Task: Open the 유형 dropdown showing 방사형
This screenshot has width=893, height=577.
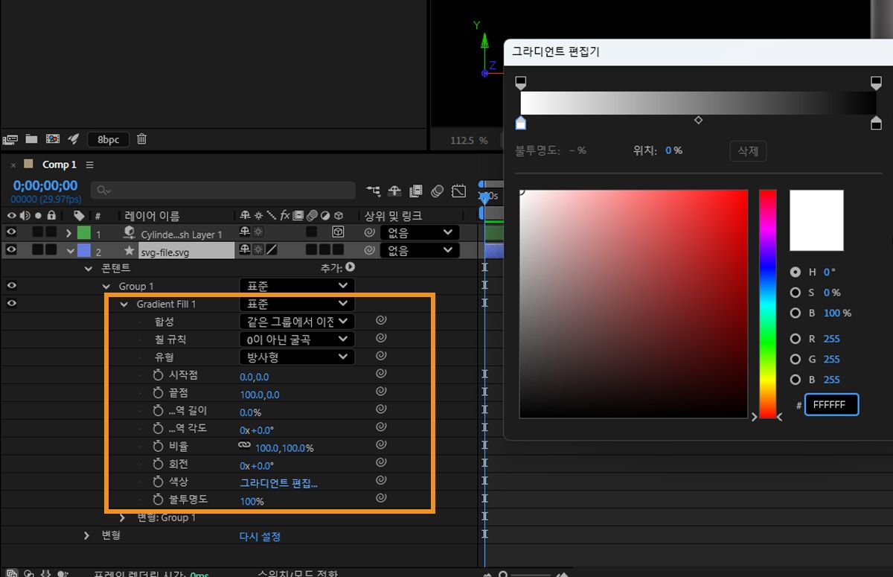Action: click(296, 357)
